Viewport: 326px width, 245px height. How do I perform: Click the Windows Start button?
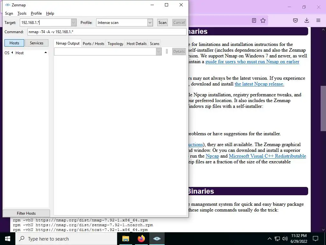click(x=8, y=239)
